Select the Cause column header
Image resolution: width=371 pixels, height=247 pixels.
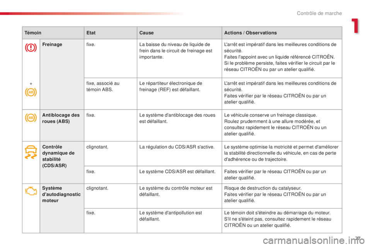(146, 33)
